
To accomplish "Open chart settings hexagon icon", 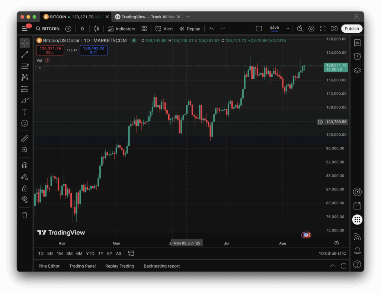I will point(311,29).
